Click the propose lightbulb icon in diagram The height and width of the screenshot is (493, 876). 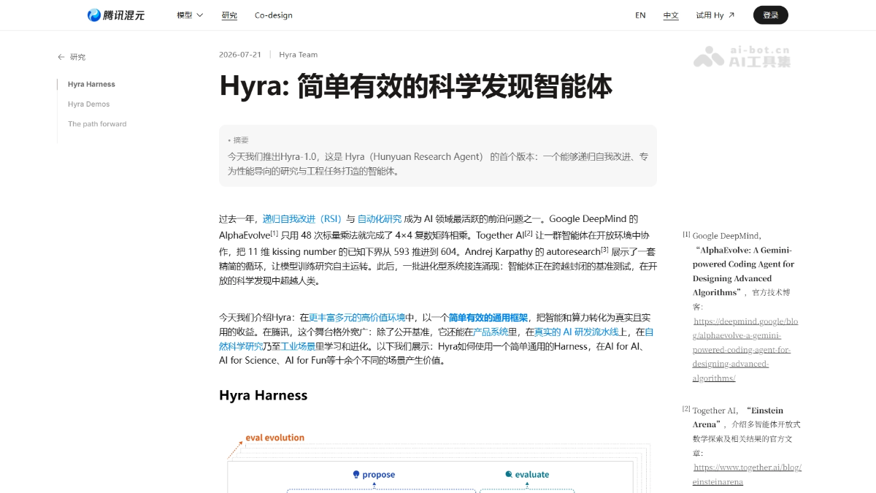click(x=356, y=474)
